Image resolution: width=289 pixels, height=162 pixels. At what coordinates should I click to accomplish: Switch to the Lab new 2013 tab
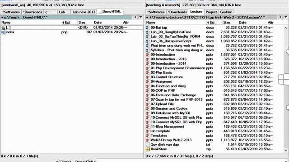tap(84, 12)
